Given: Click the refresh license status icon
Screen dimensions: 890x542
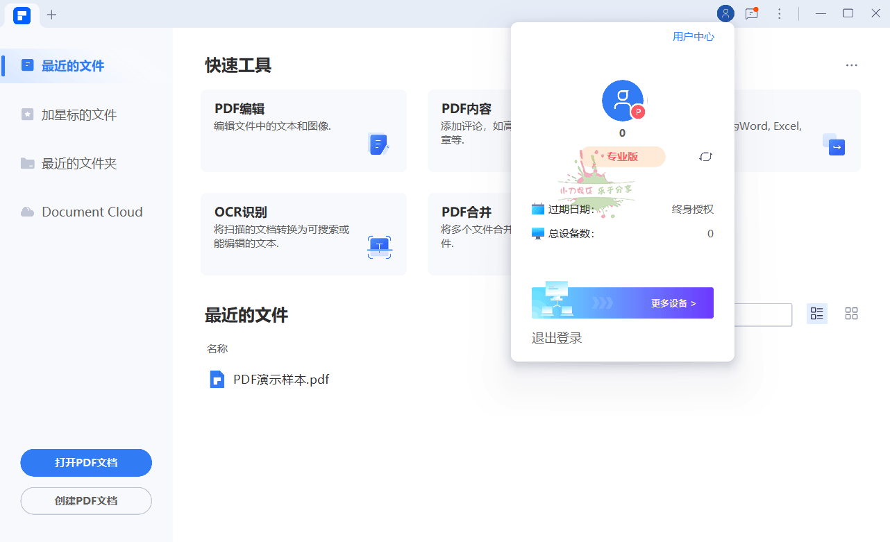Looking at the screenshot, I should [705, 157].
